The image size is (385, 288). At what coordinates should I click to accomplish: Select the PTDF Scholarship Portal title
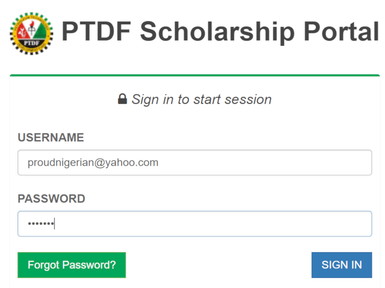220,32
